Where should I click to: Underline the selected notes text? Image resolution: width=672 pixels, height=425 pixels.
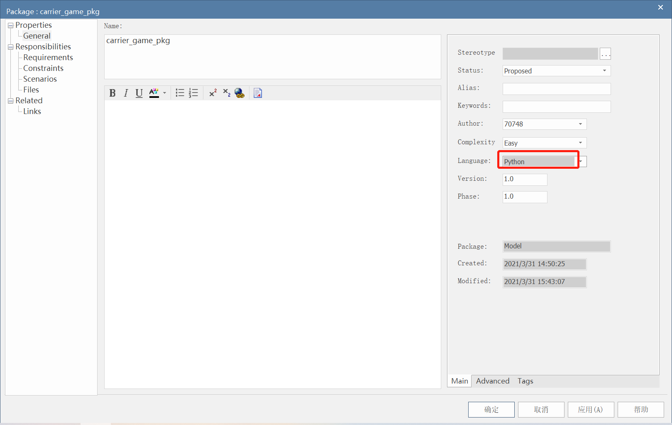pos(139,93)
